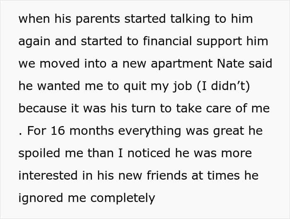Viewport: 290px width, 219px height.
Task: Select the word "financial"
Action: pyautogui.click(x=167, y=41)
